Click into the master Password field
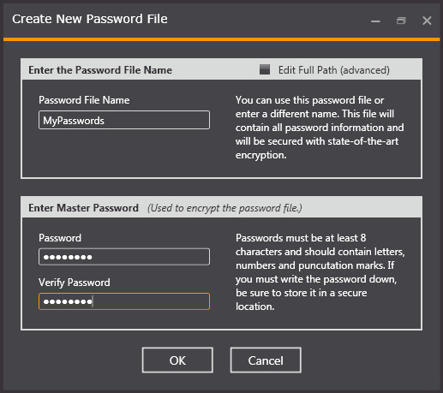 124,257
